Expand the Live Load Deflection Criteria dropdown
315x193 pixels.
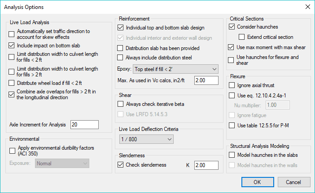pyautogui.click(x=146, y=140)
